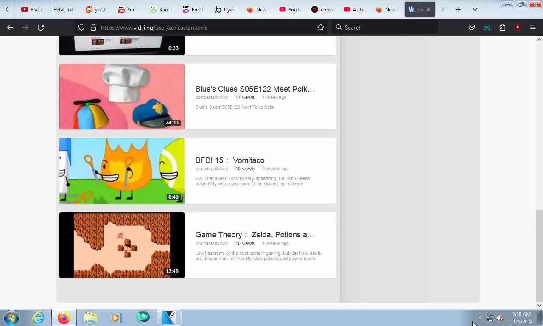This screenshot has width=543, height=326.
Task: View site security padlock info
Action: 93,27
